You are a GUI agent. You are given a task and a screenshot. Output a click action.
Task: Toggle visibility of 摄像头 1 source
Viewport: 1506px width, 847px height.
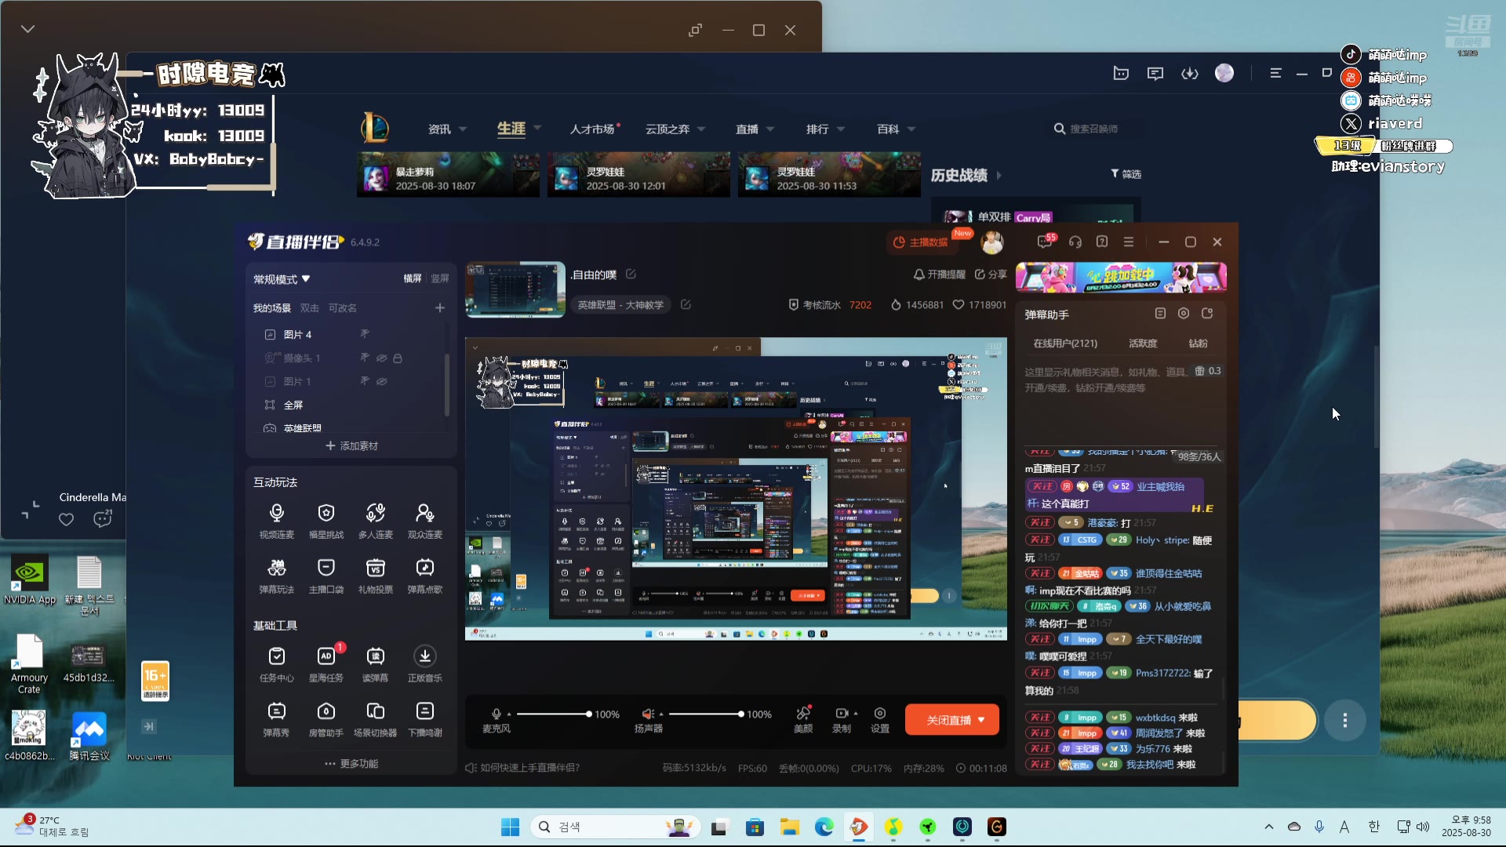382,358
